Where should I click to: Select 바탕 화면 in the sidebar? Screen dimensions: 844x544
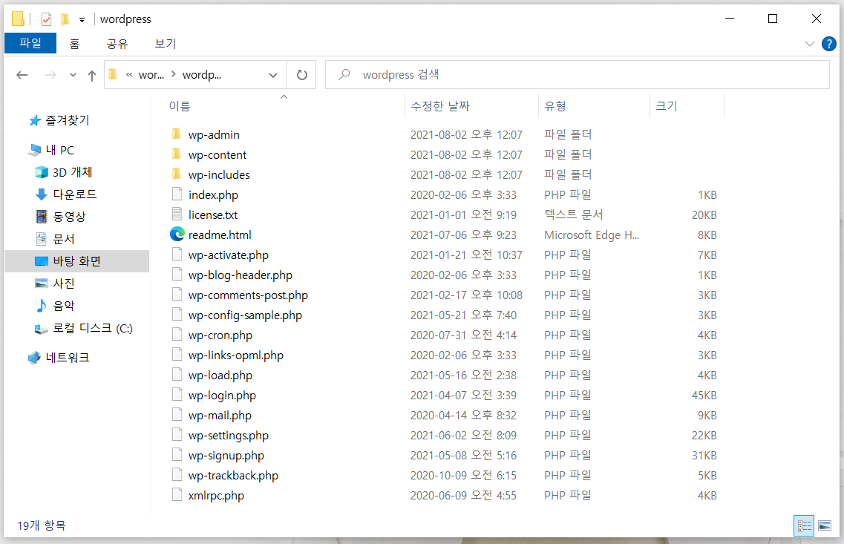pos(76,261)
